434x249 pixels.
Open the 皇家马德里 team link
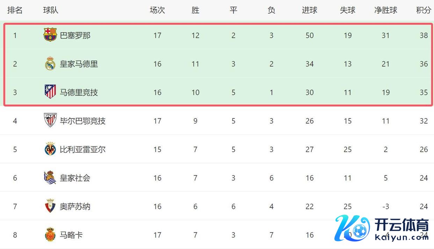click(x=79, y=64)
